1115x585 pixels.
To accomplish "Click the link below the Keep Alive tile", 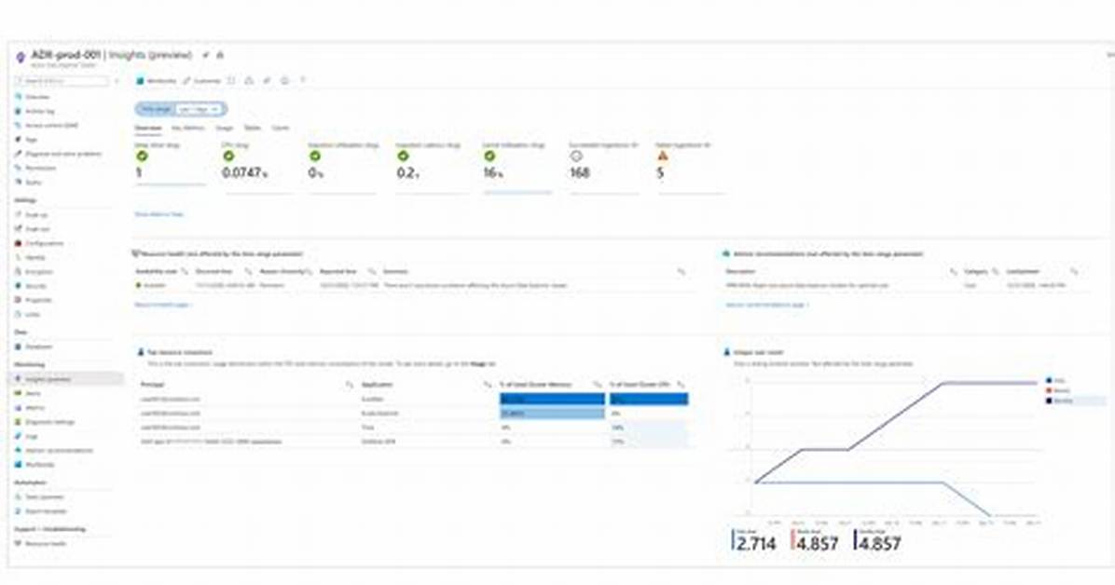I will tap(159, 214).
